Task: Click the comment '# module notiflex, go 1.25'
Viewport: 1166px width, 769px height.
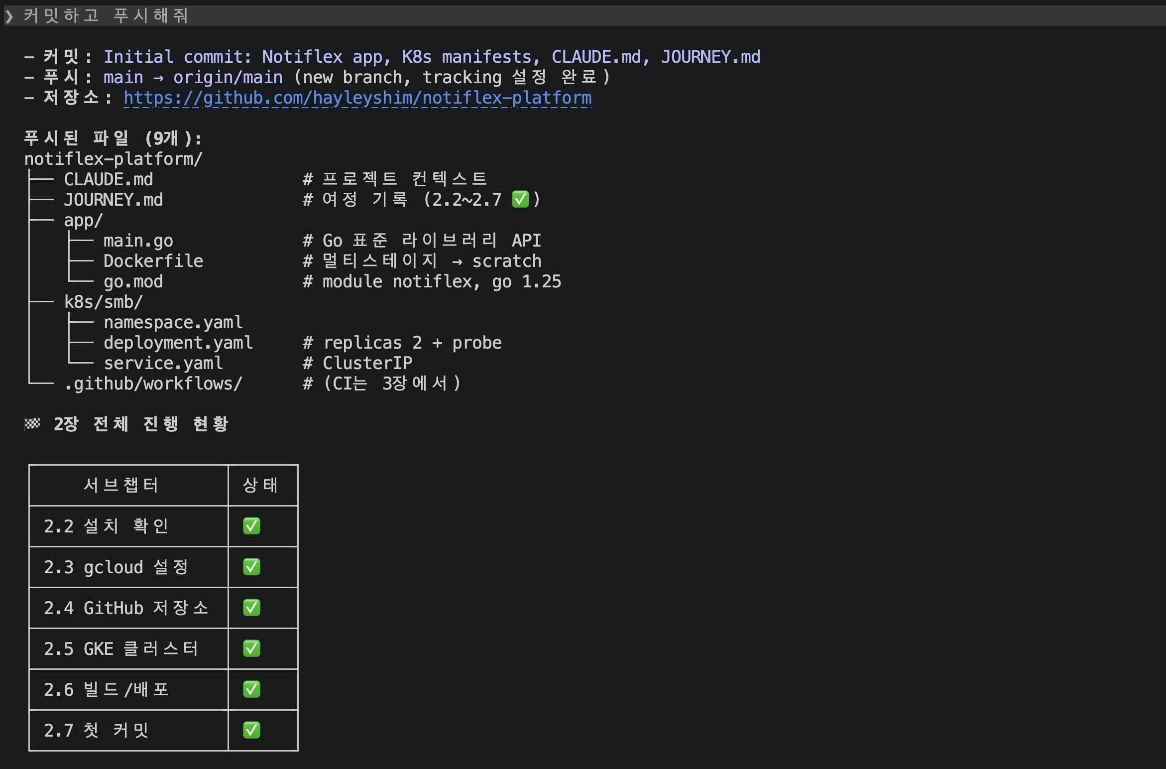Action: 432,281
